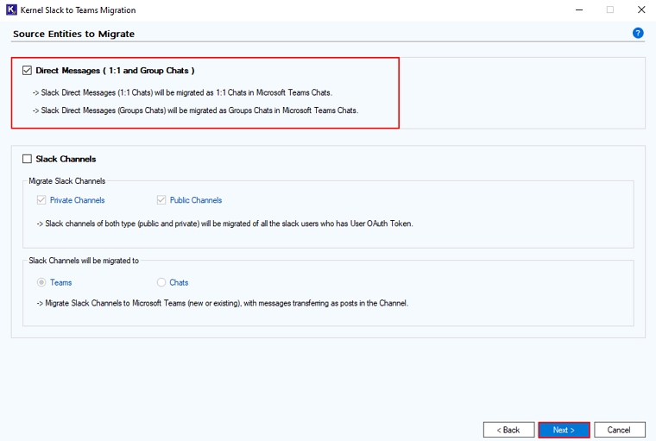
Task: Minimize the migration window
Action: tap(579, 9)
